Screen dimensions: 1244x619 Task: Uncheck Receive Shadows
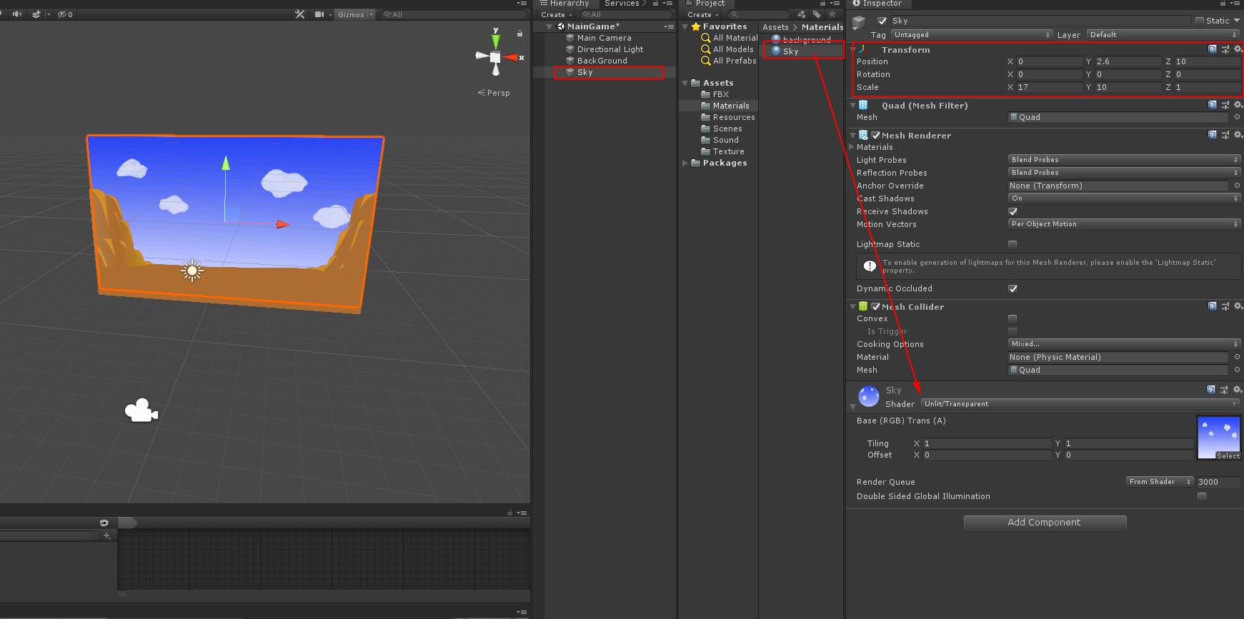point(1012,211)
